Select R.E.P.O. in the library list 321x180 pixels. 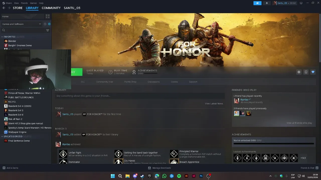[x=12, y=102]
